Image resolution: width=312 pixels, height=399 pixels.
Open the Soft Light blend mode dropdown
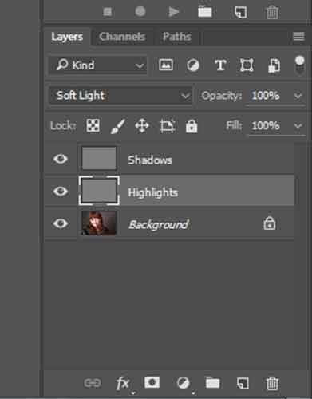[x=120, y=96]
